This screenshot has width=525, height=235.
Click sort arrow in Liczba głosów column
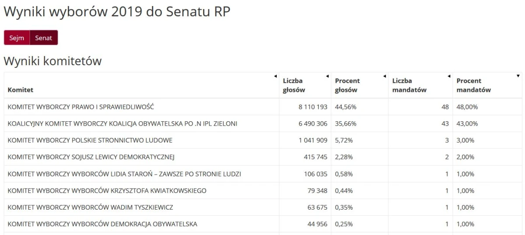click(x=328, y=76)
